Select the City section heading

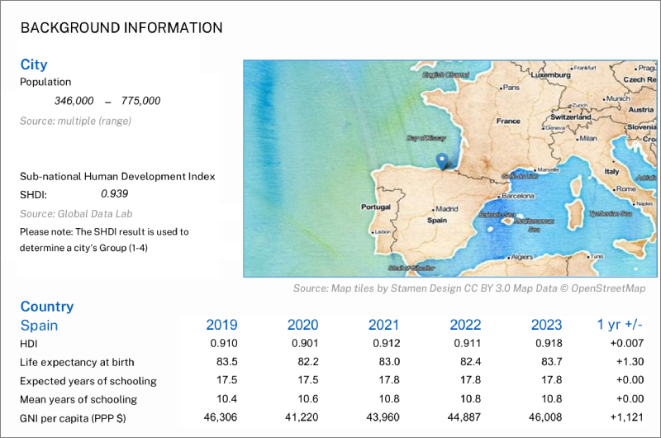(34, 64)
